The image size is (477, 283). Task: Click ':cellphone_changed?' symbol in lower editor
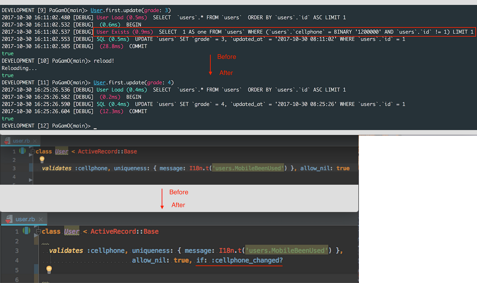pyautogui.click(x=247, y=260)
